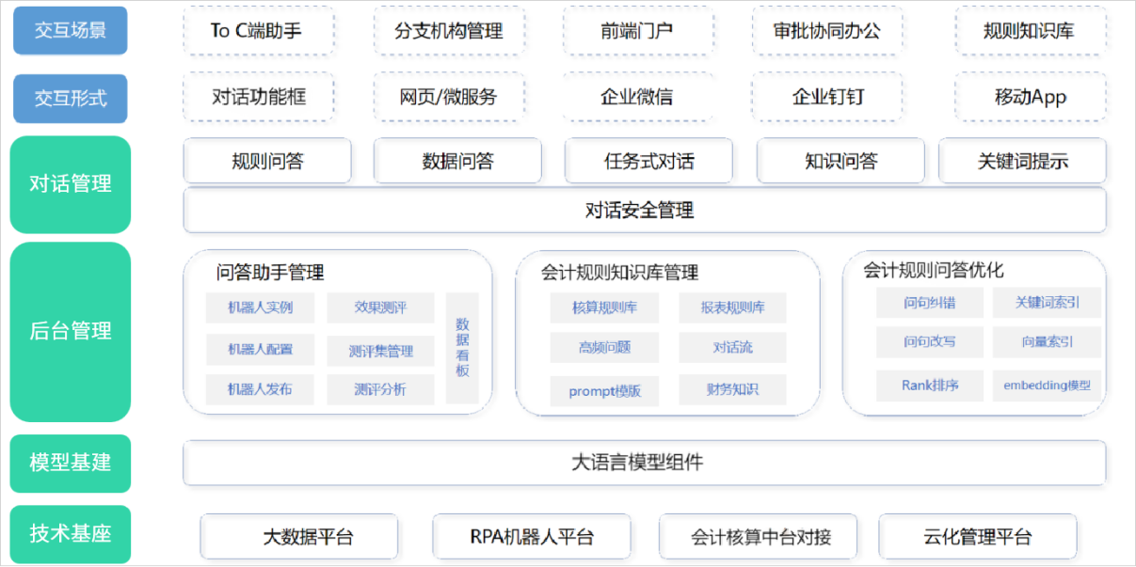
Task: Select the 网页/微服务 box
Action: point(448,97)
